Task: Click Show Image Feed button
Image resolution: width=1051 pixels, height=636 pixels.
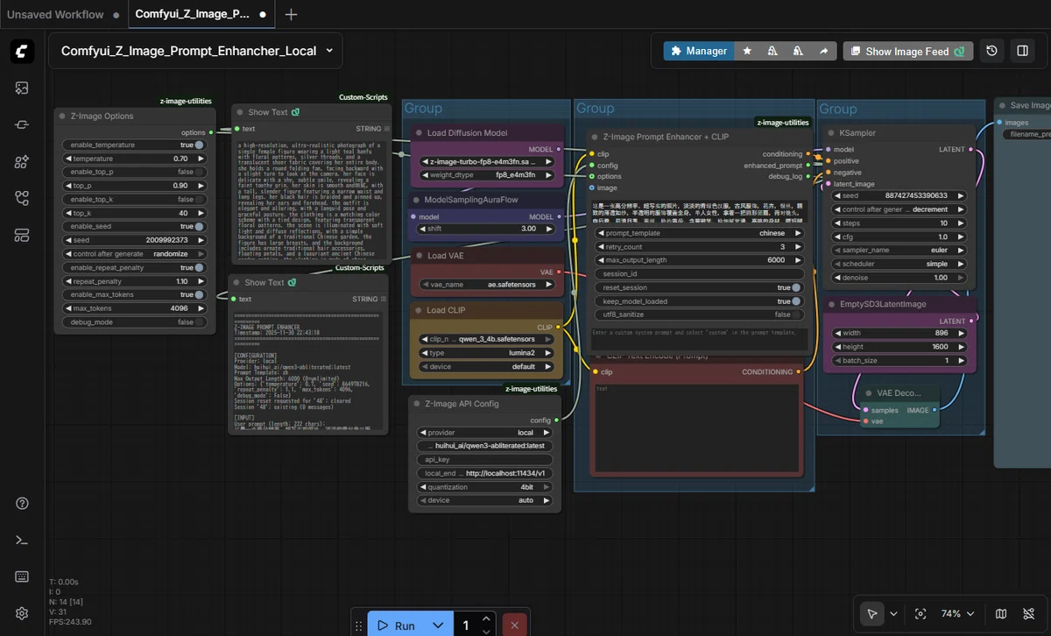Action: pos(908,51)
